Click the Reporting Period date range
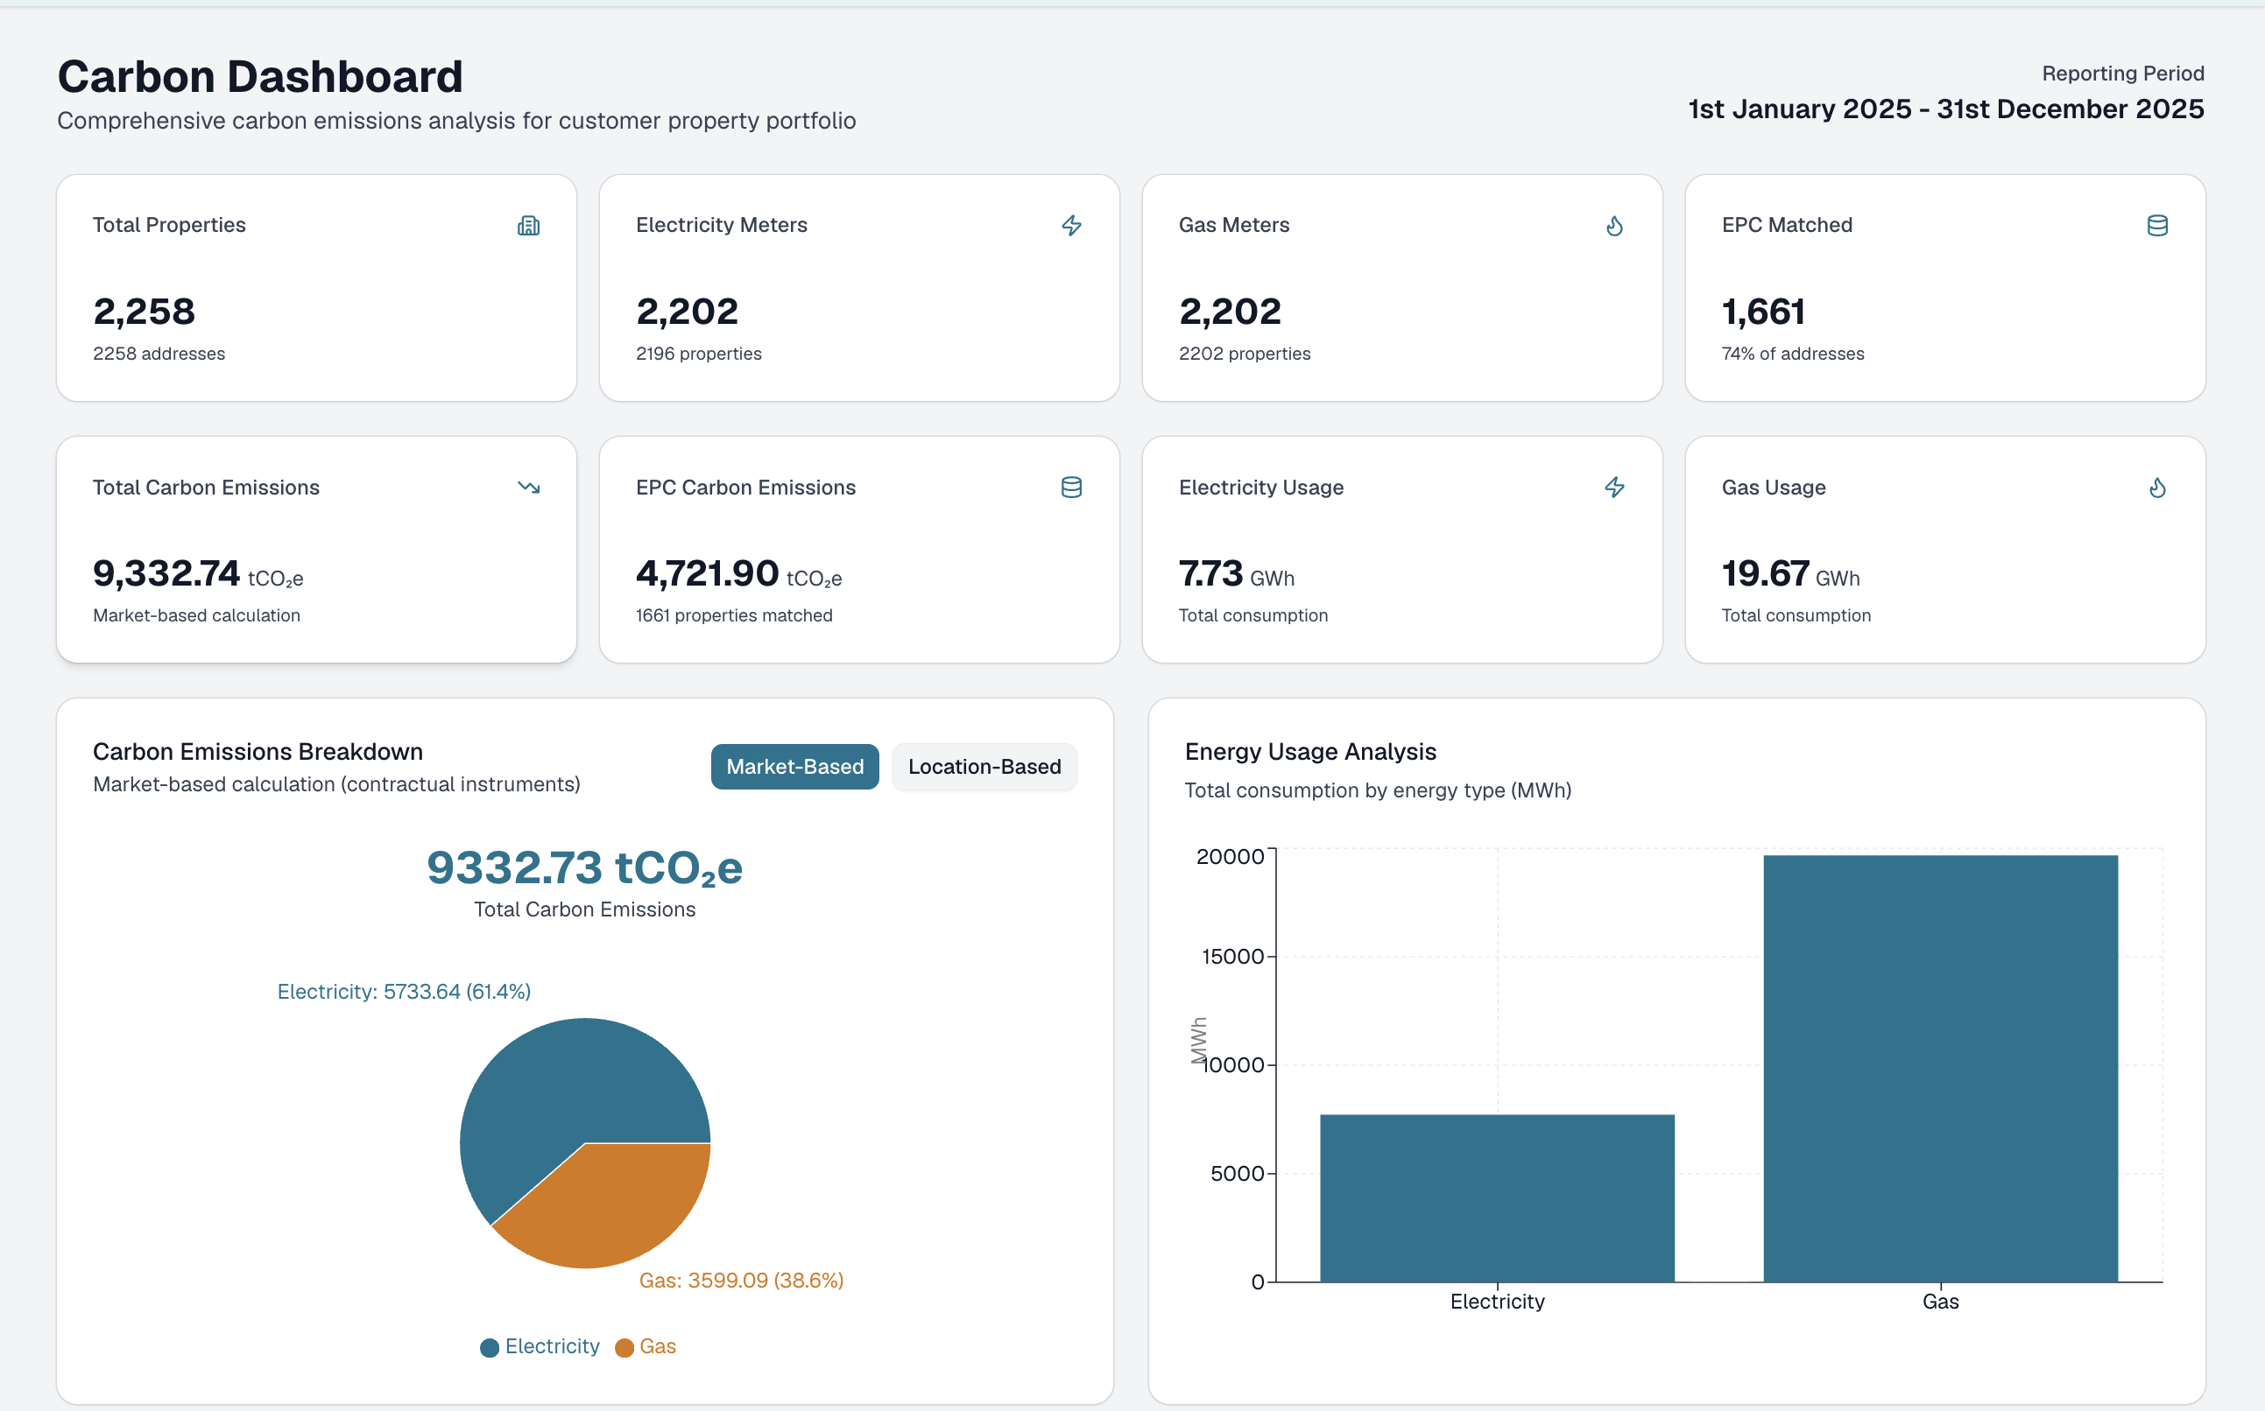This screenshot has width=2265, height=1411. tap(1945, 109)
